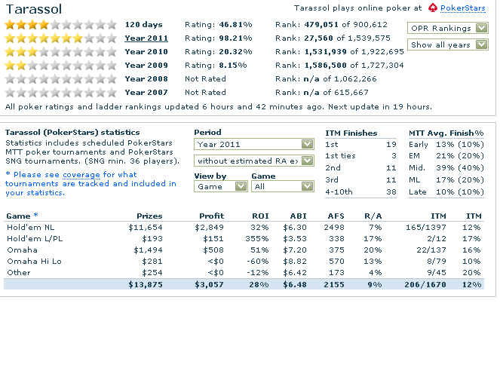Image resolution: width=500 pixels, height=386 pixels.
Task: Click the 206/1670 total ITM cell
Action: 425,284
